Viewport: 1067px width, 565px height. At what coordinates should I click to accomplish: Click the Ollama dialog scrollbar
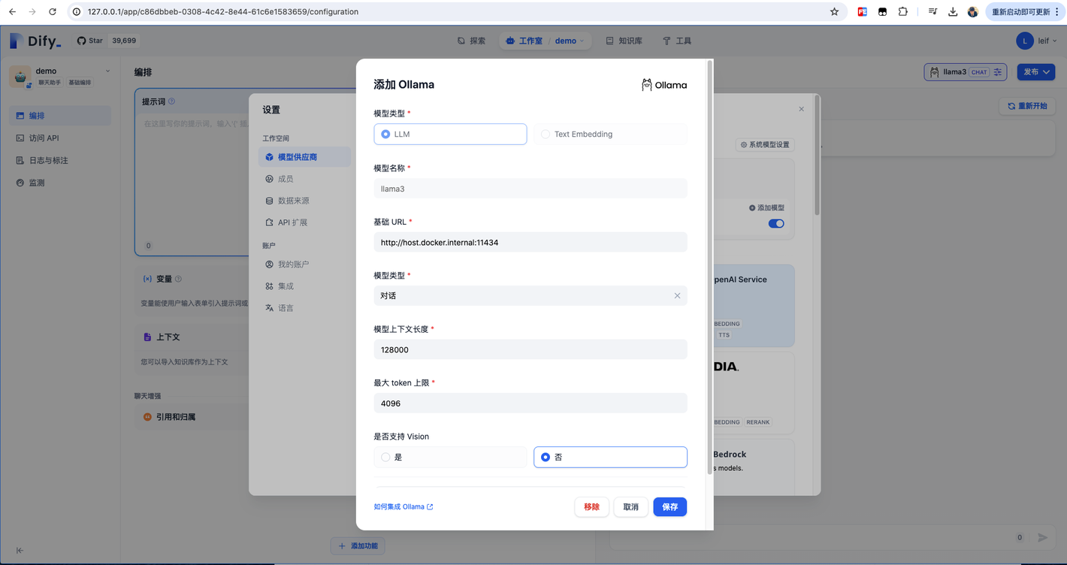tap(710, 268)
